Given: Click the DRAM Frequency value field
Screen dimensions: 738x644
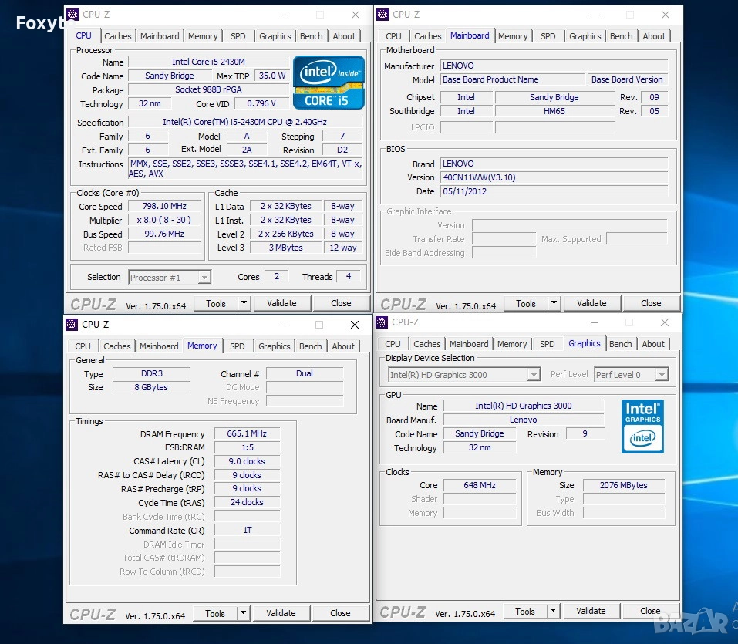Looking at the screenshot, I should [247, 433].
